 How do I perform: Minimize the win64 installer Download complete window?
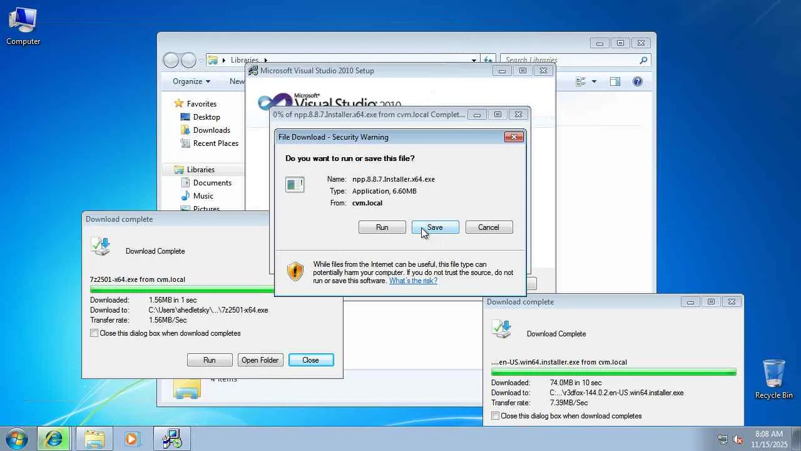690,302
